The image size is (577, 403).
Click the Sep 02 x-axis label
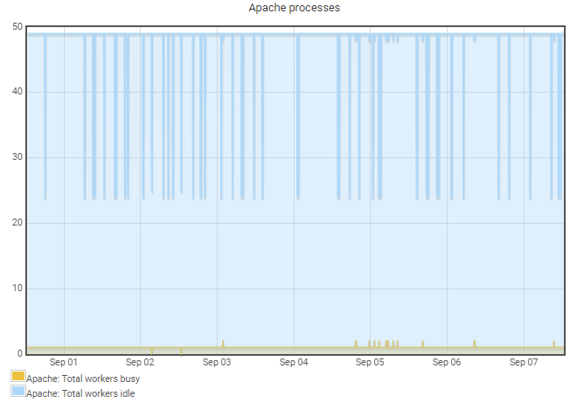[x=140, y=362]
